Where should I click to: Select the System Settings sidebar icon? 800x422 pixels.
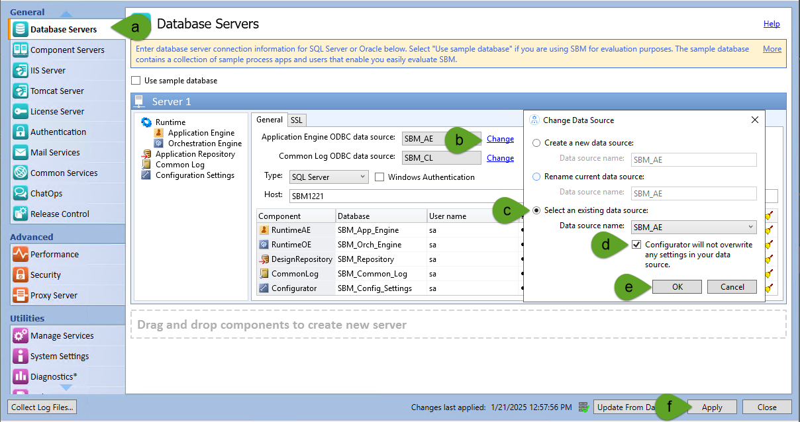21,356
